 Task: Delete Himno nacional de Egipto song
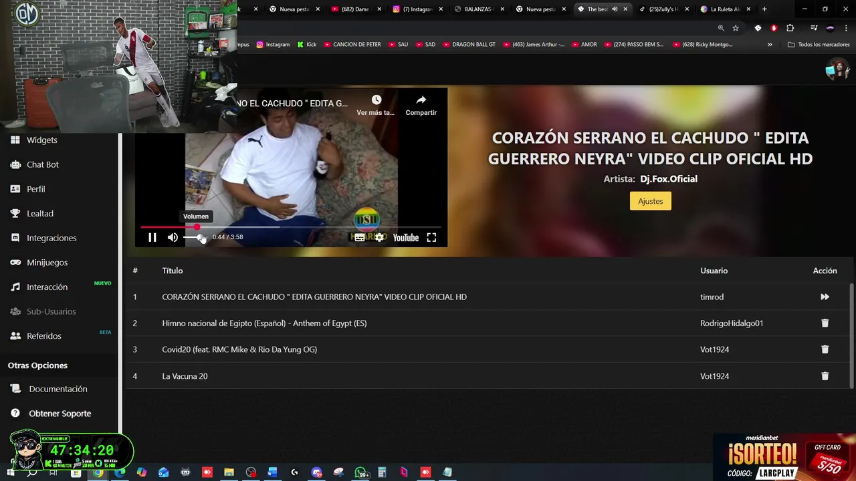(825, 323)
